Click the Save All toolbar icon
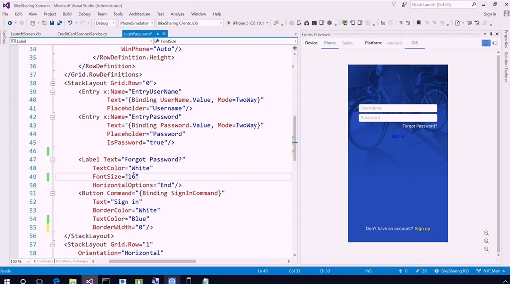This screenshot has width=510, height=284. coord(60,23)
